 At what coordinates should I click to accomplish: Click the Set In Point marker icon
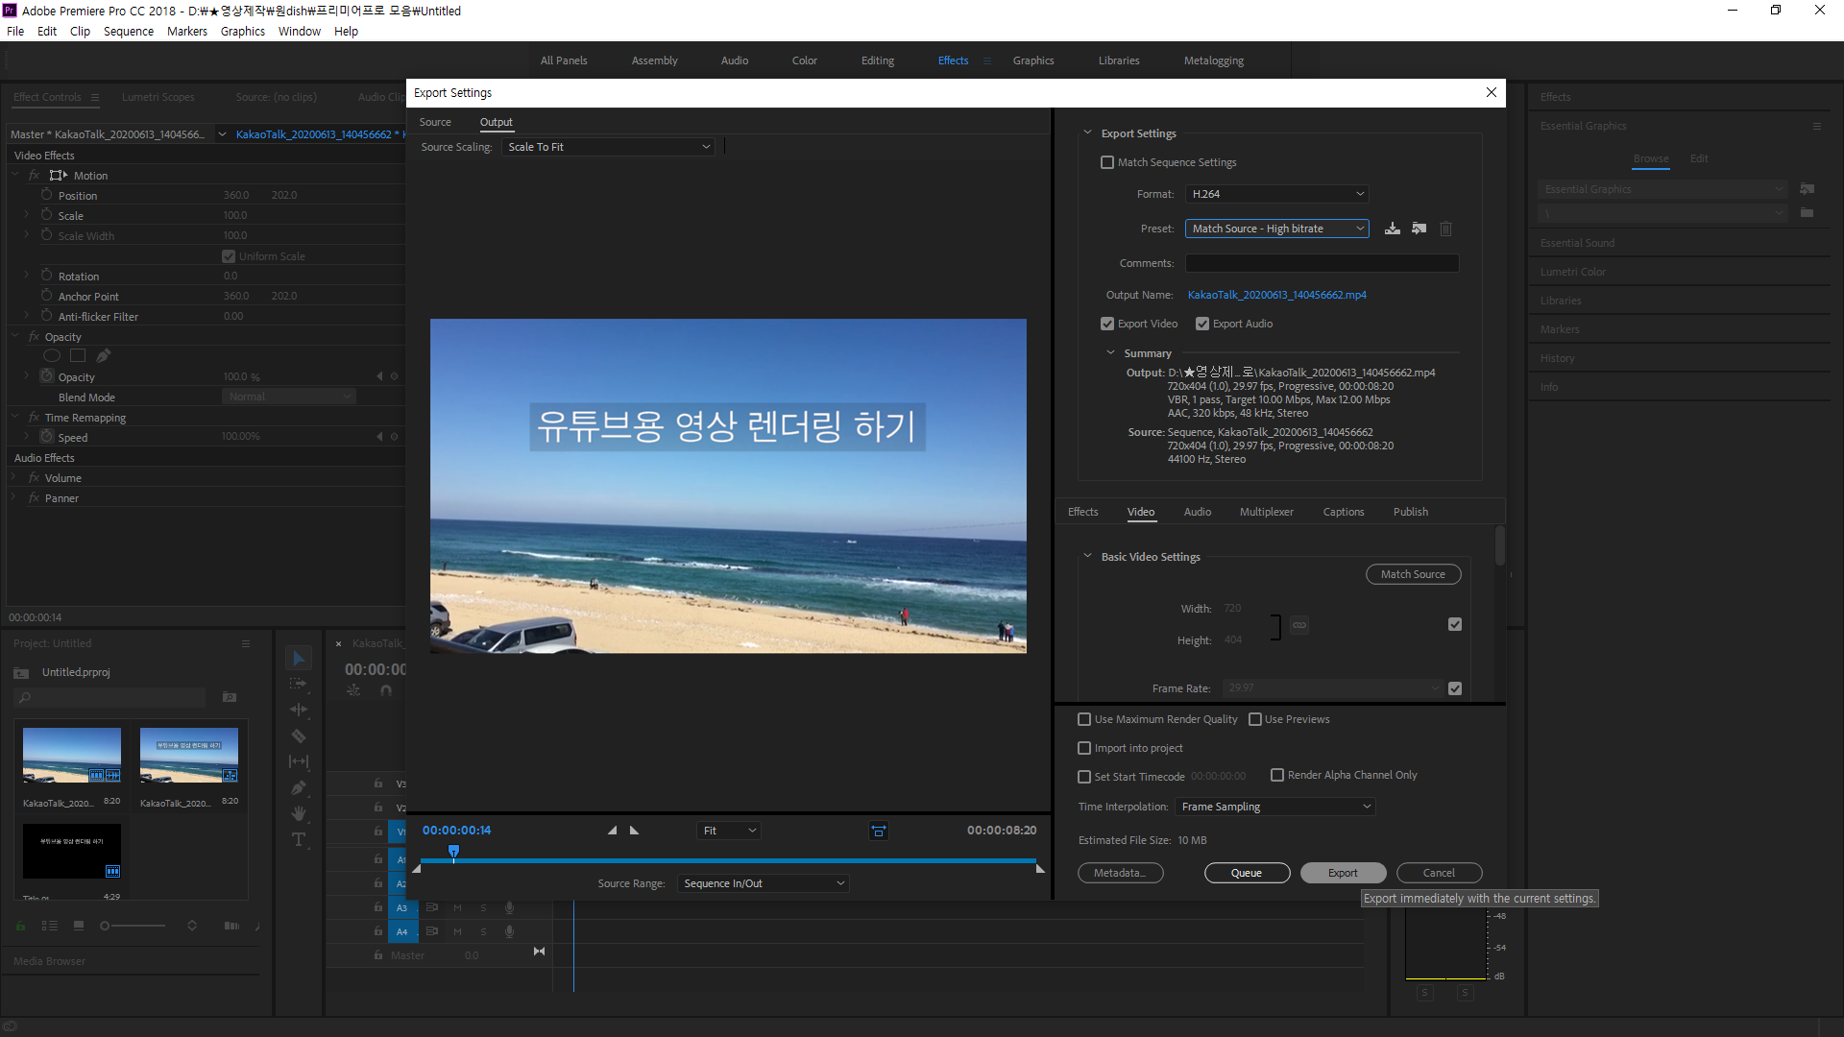point(612,831)
